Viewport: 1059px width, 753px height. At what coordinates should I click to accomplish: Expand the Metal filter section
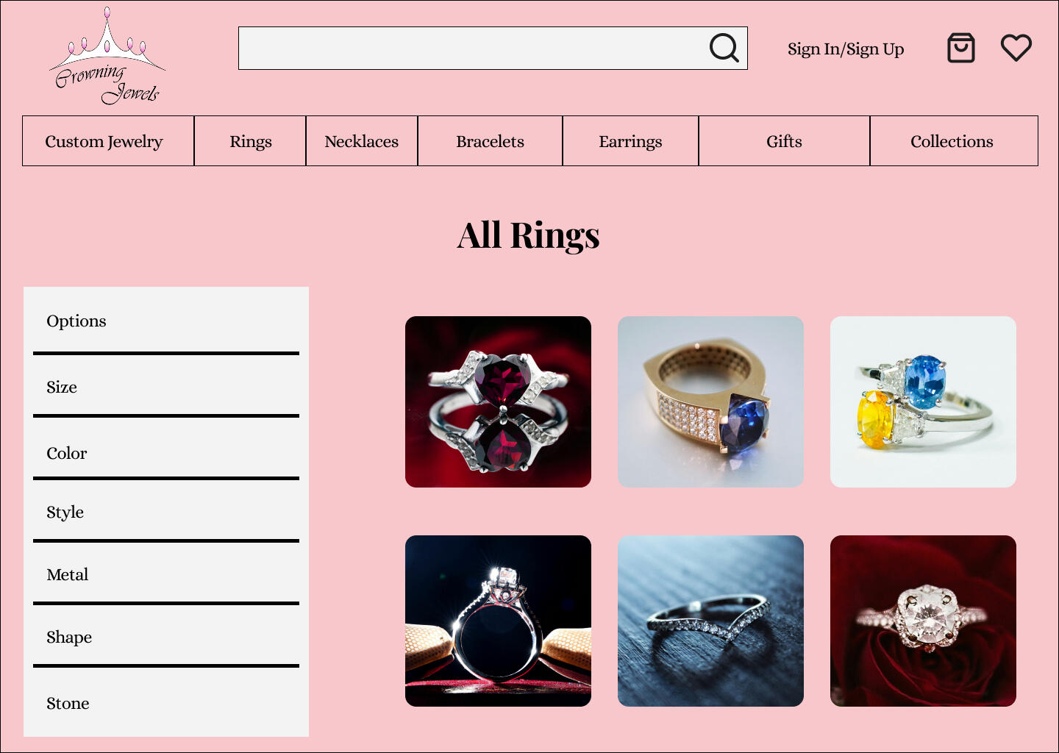pos(166,574)
